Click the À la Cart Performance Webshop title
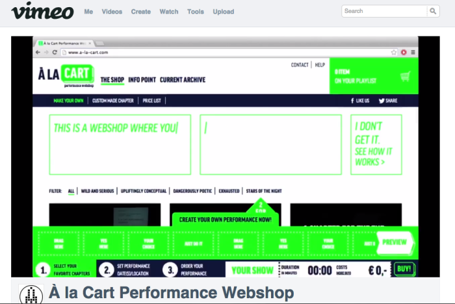The image size is (455, 304). [171, 292]
